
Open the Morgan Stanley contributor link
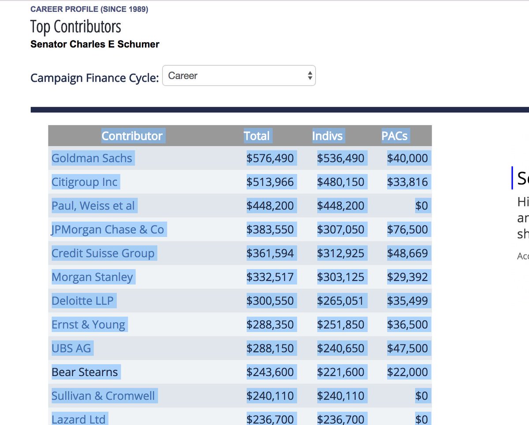coord(92,277)
